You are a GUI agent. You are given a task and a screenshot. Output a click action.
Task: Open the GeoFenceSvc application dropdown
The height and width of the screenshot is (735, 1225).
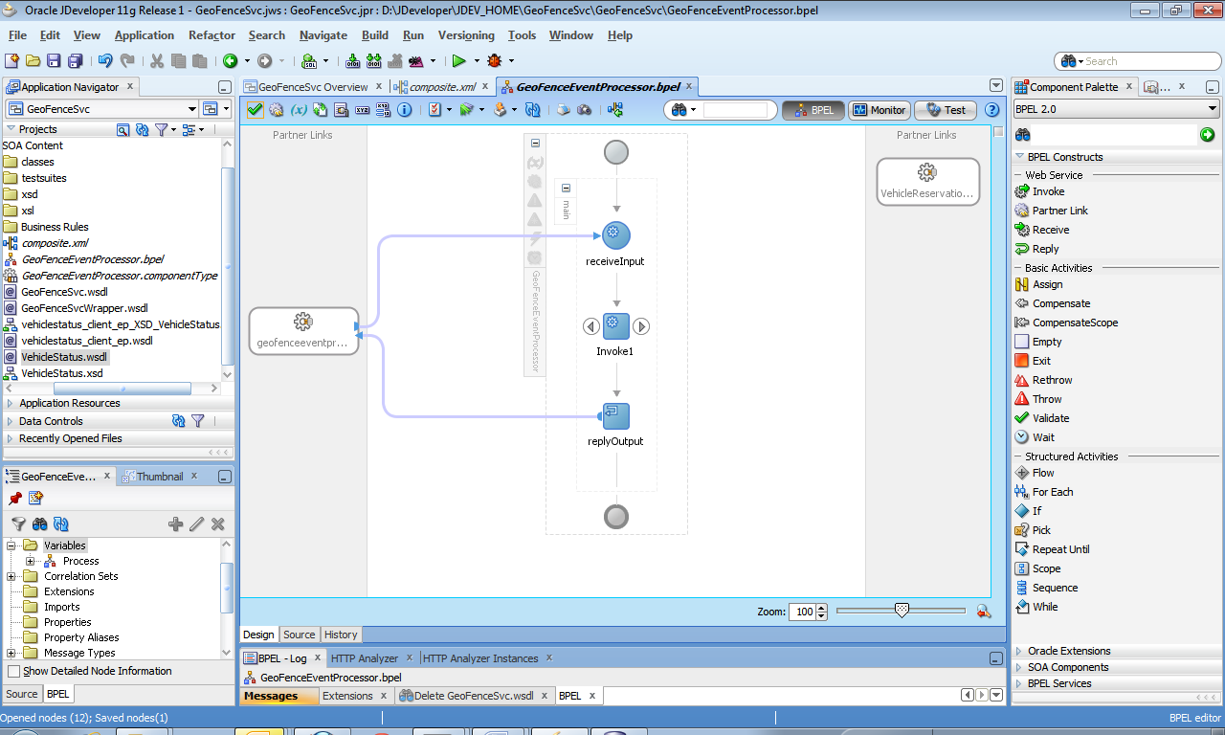click(191, 109)
